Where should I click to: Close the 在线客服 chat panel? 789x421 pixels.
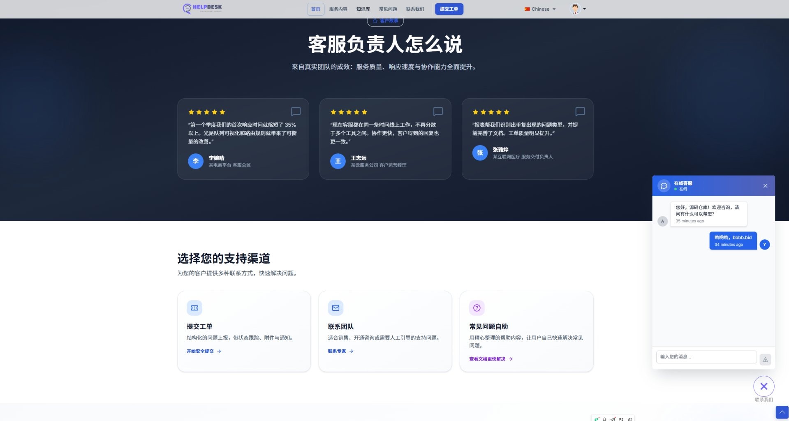coord(765,186)
